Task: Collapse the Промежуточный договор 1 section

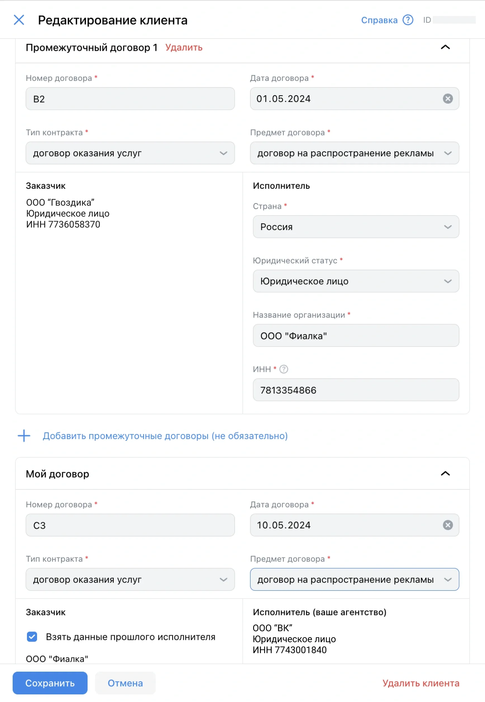Action: pyautogui.click(x=445, y=47)
